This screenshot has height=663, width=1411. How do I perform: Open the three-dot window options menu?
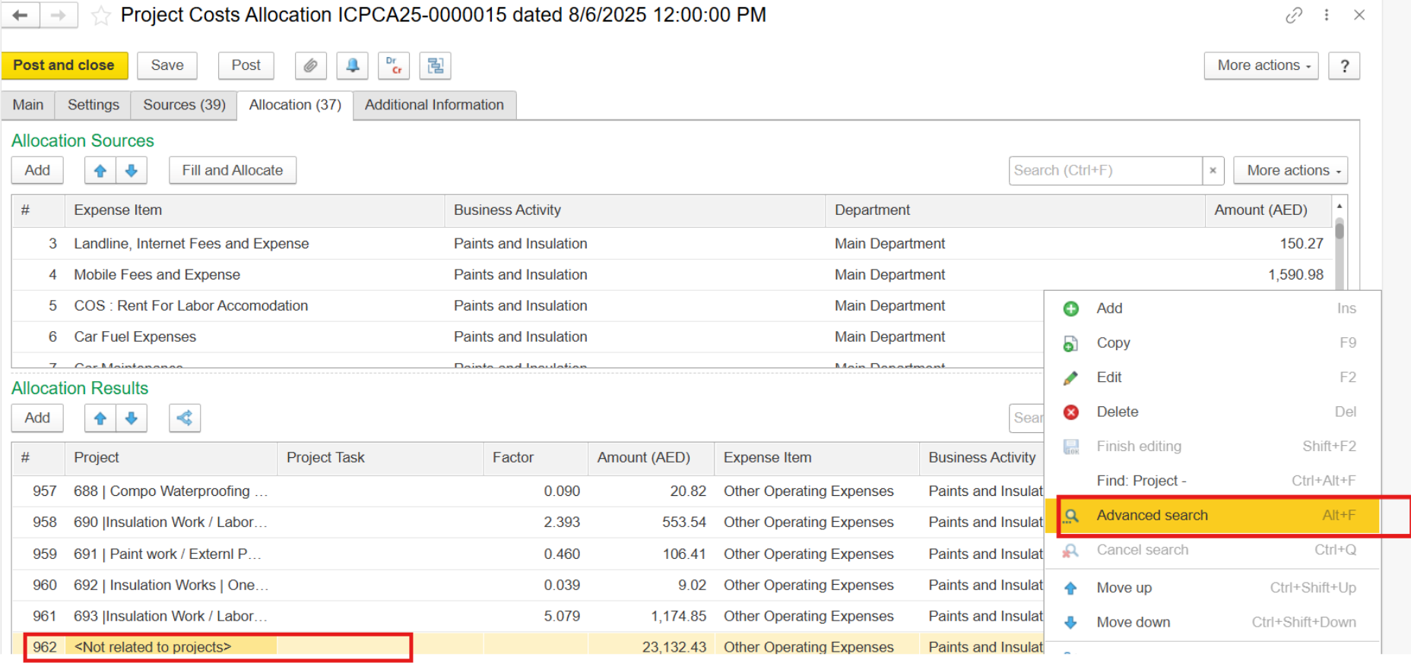(x=1327, y=15)
